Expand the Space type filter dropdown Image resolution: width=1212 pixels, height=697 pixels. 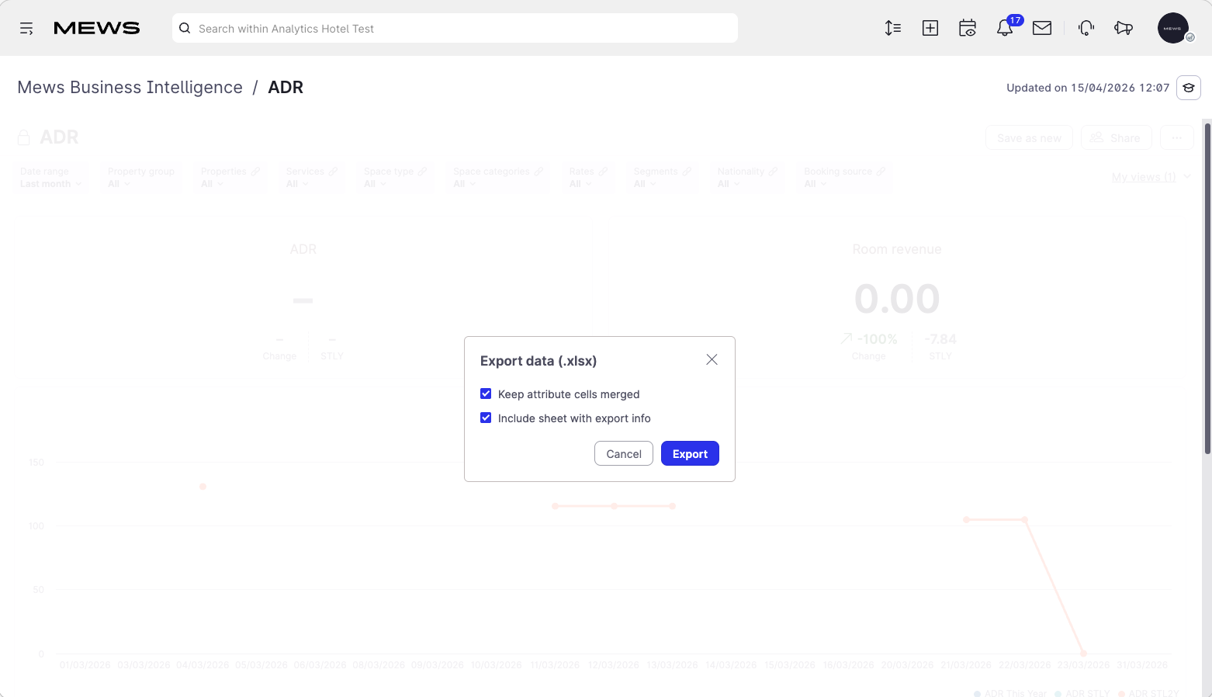[396, 178]
